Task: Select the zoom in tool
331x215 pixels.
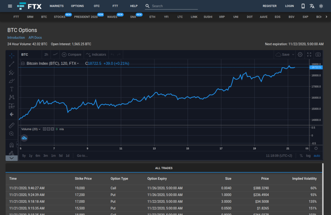Action: [x=12, y=134]
